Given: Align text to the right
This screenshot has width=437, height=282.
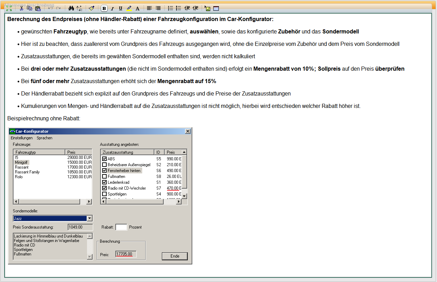Looking at the screenshot, I should (158, 8).
